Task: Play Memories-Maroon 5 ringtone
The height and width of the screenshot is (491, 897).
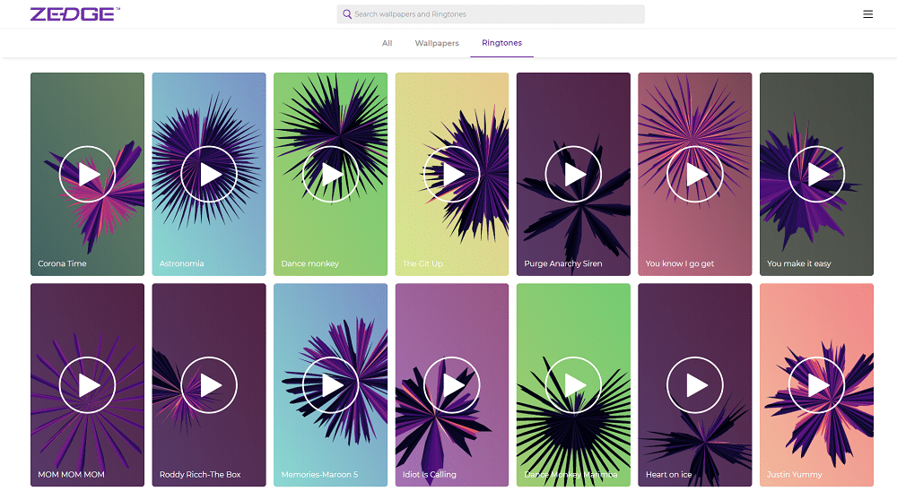Action: pyautogui.click(x=330, y=384)
